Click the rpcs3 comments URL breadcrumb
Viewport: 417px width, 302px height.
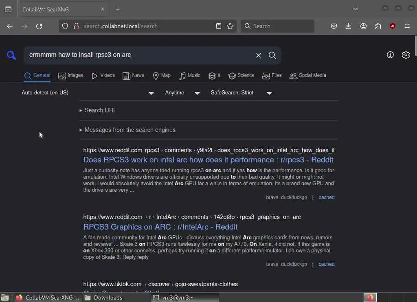click(x=209, y=151)
